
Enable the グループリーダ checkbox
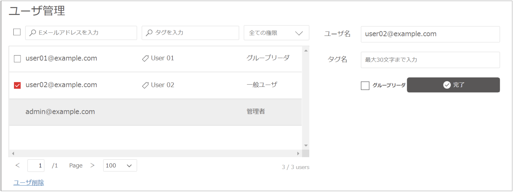pos(365,85)
